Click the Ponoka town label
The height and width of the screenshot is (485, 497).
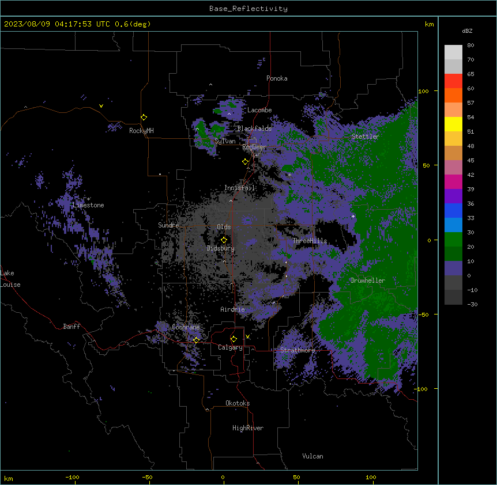277,78
